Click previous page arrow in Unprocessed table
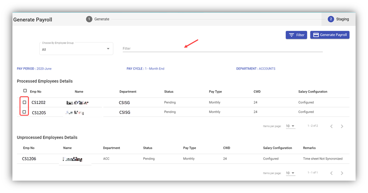Screen dimensions: 368x193 [332, 173]
